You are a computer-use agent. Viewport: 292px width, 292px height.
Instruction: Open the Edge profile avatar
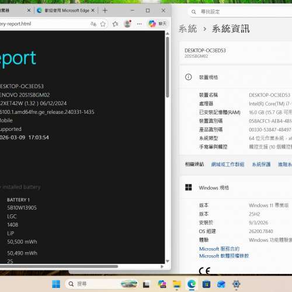click(x=127, y=24)
